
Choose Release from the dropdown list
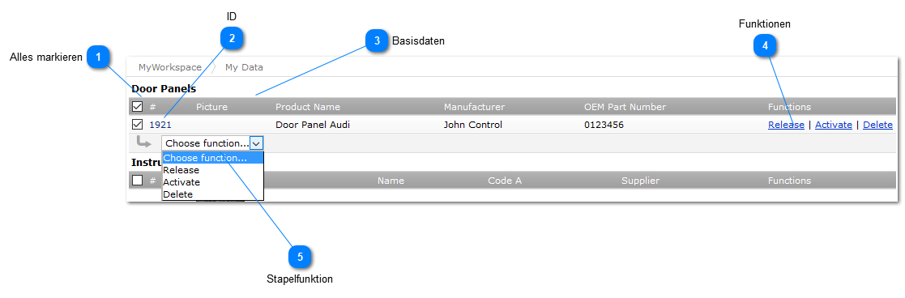(x=181, y=170)
